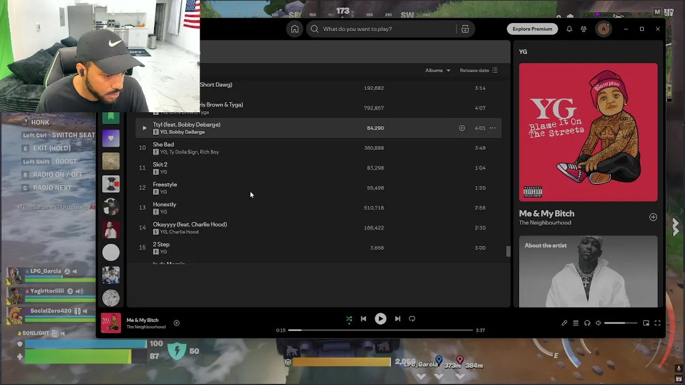
Task: Open more options for Ttyl
Action: (492, 128)
